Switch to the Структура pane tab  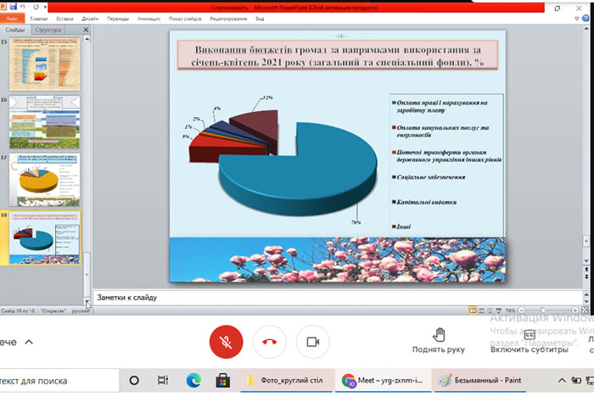48,30
